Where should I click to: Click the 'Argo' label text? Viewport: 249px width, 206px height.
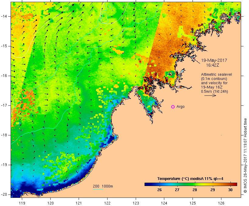[181, 107]
